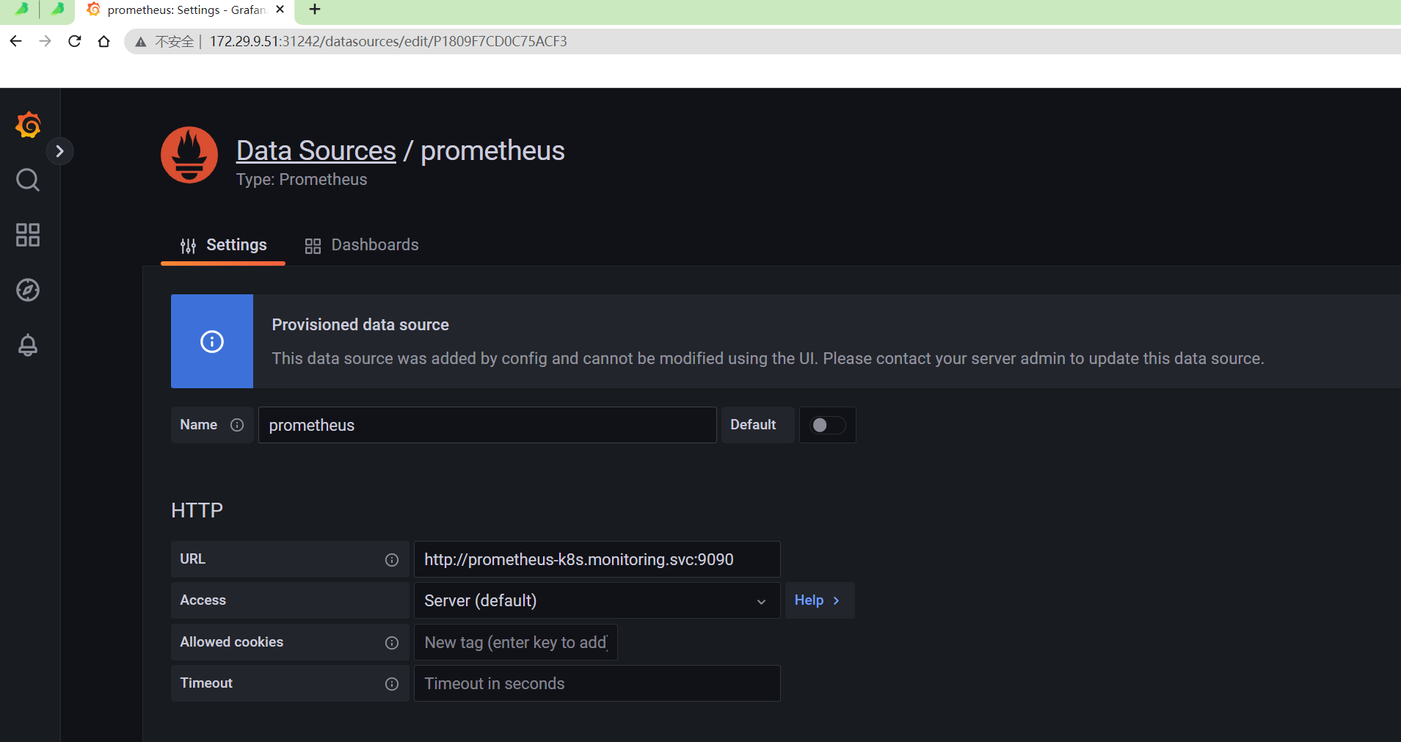Open the Explore compass icon
Viewport: 1401px width, 742px height.
pyautogui.click(x=28, y=290)
